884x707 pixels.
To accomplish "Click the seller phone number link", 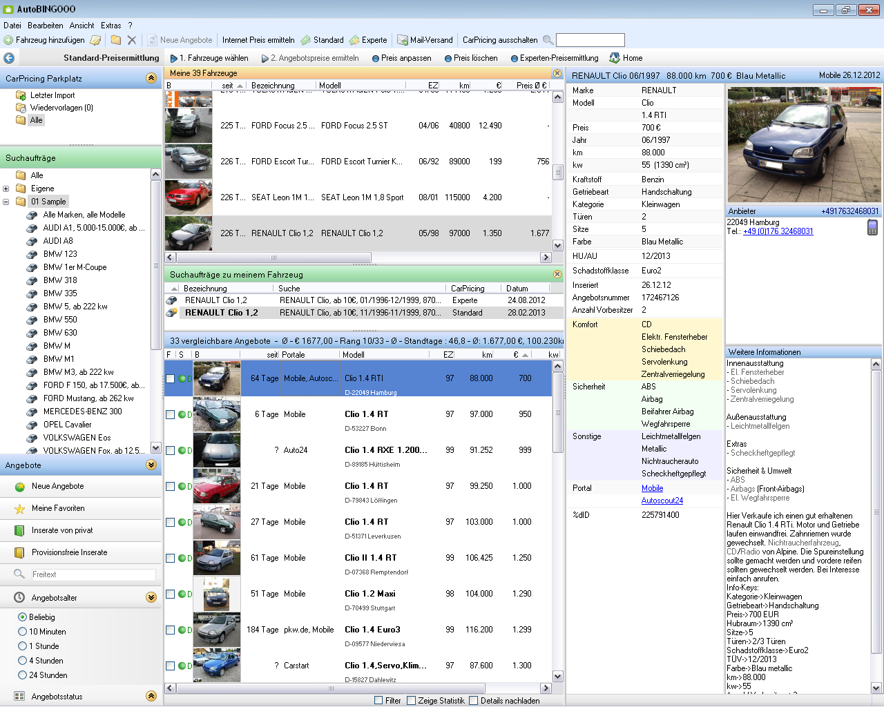I will [x=778, y=231].
